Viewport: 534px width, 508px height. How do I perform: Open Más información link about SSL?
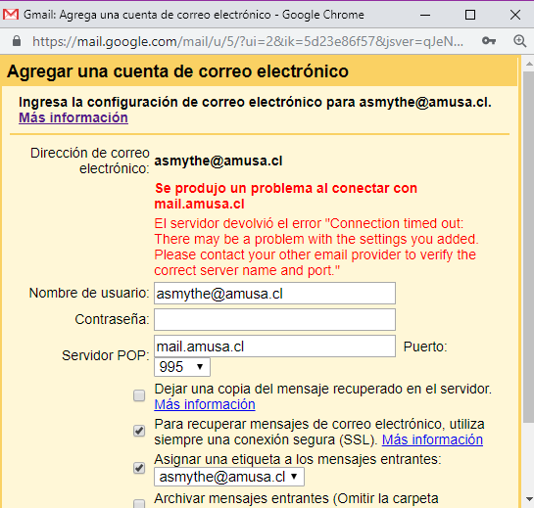click(x=432, y=439)
